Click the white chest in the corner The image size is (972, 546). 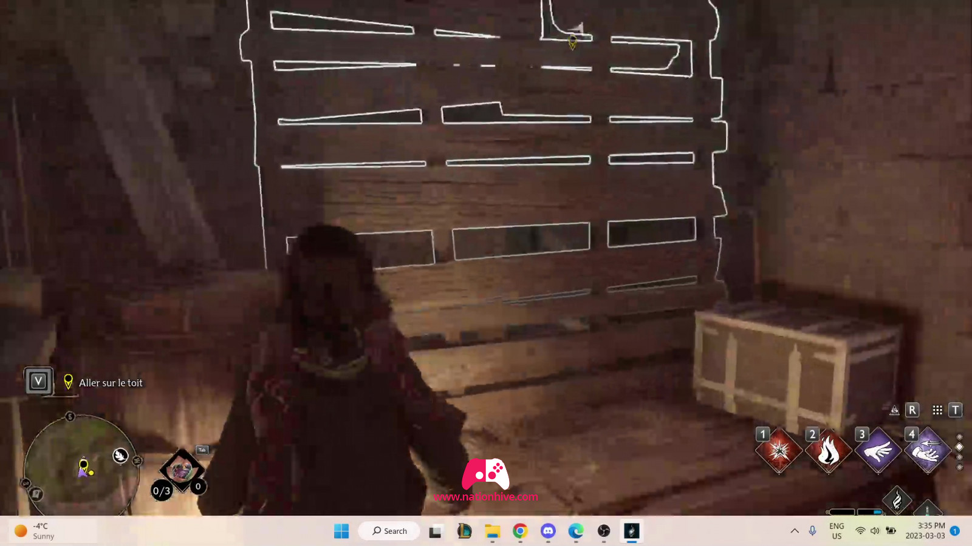(798, 369)
